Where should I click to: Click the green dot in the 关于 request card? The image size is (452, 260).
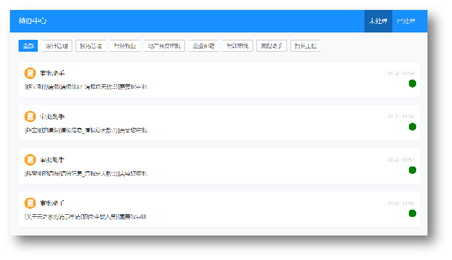point(412,214)
